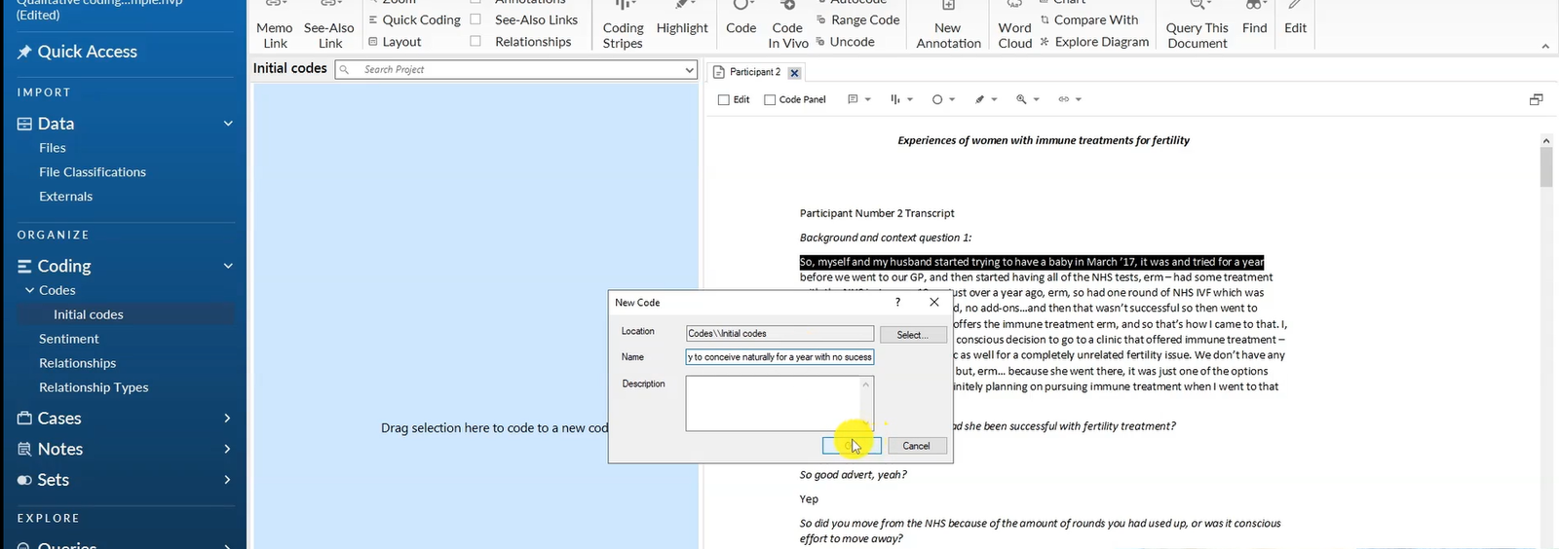This screenshot has height=549, width=1559.
Task: Open Externals in the sidebar
Action: (66, 197)
